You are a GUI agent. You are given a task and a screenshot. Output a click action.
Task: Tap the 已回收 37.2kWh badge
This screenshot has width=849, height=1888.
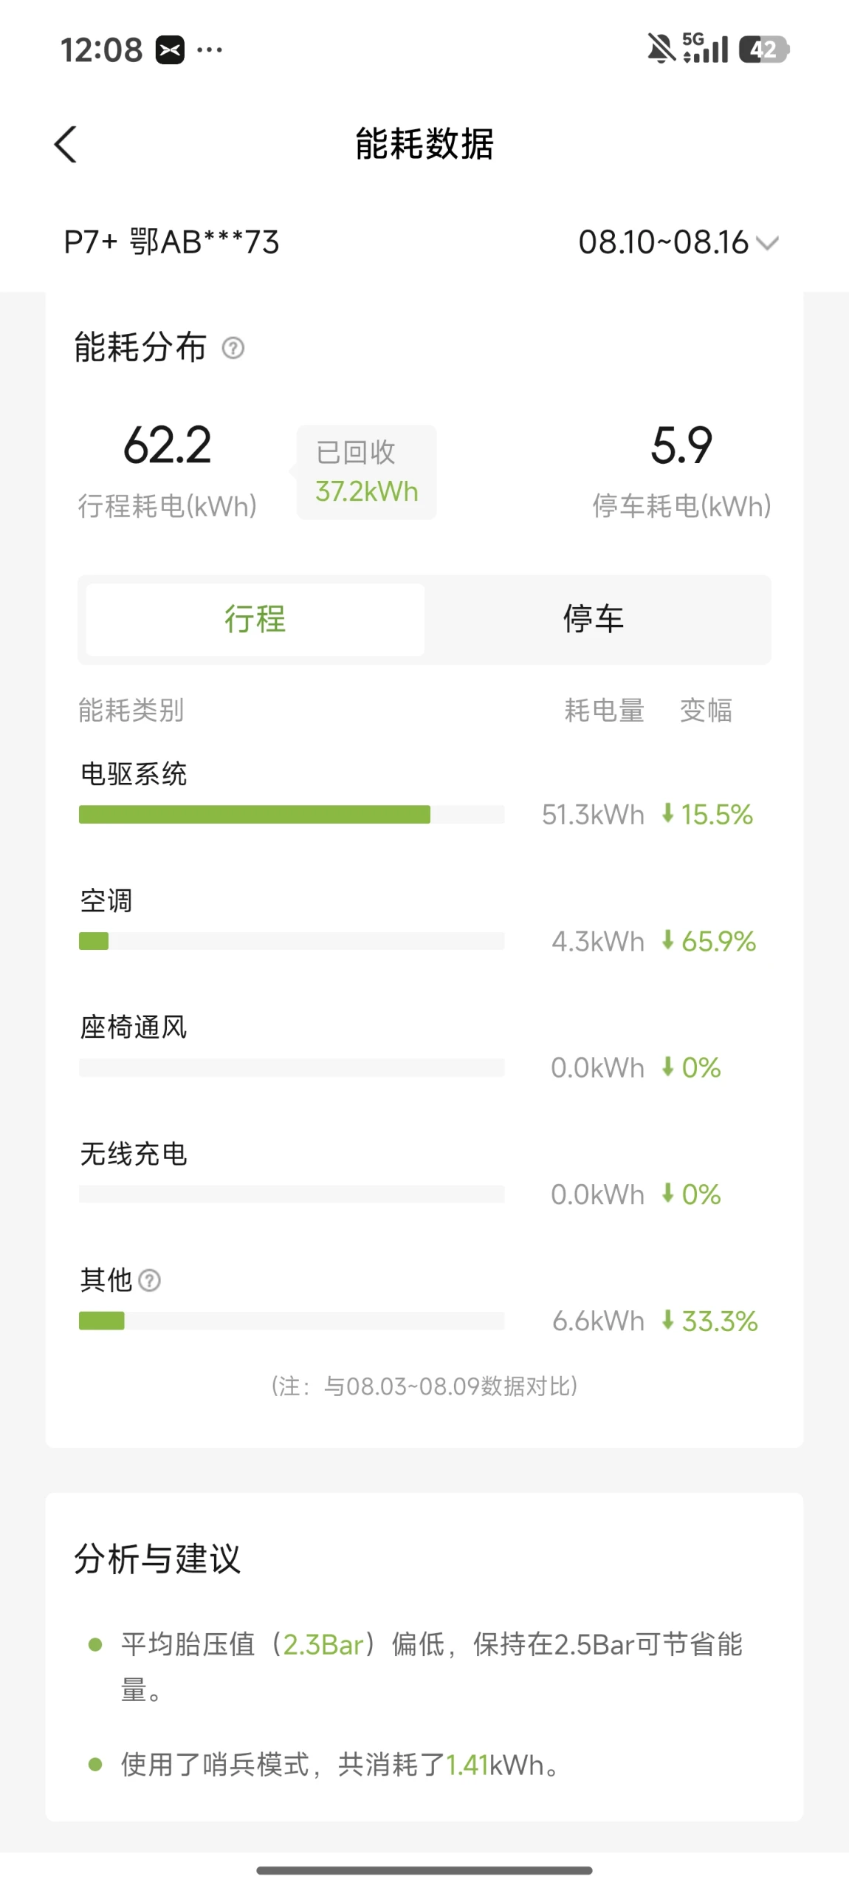[366, 472]
